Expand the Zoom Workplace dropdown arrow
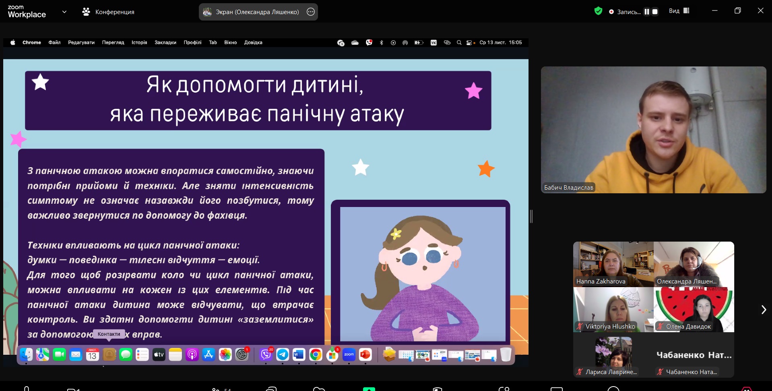The image size is (772, 391). (x=64, y=12)
